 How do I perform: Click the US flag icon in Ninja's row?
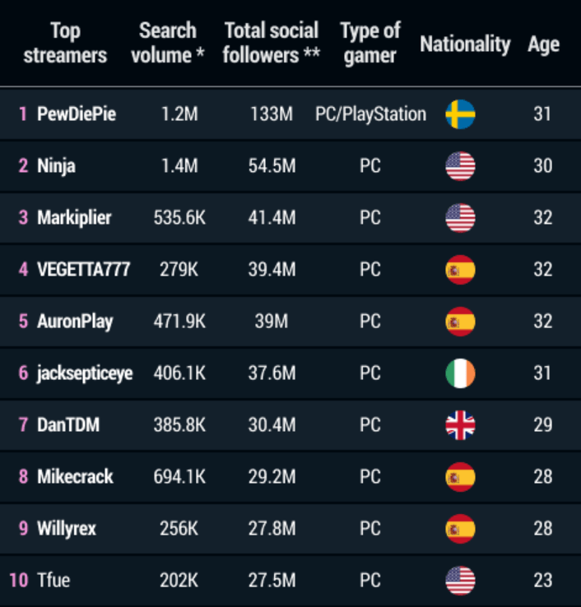coord(460,166)
